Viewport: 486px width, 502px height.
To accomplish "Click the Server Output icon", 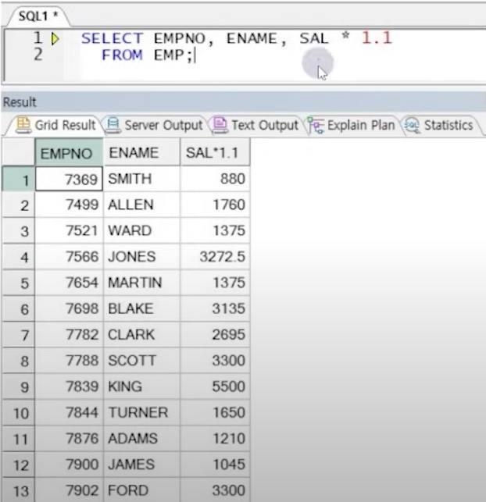I will click(x=113, y=125).
